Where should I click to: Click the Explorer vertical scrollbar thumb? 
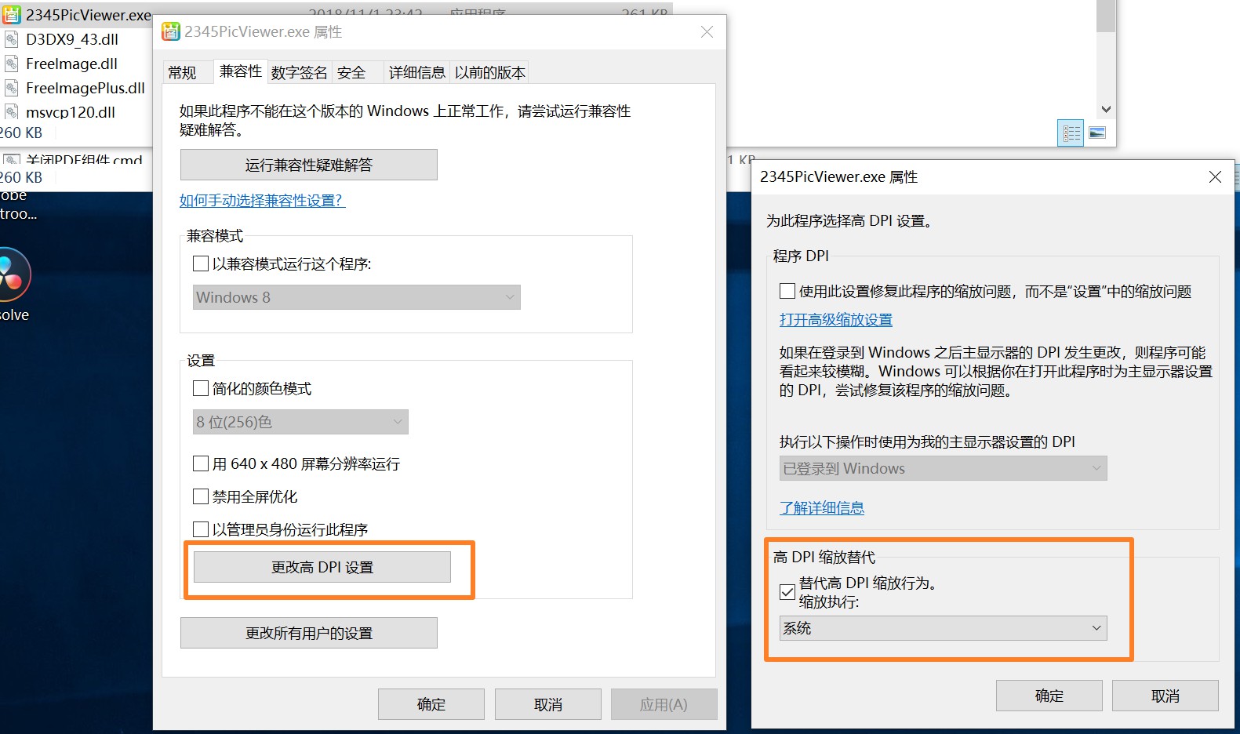(x=1106, y=16)
